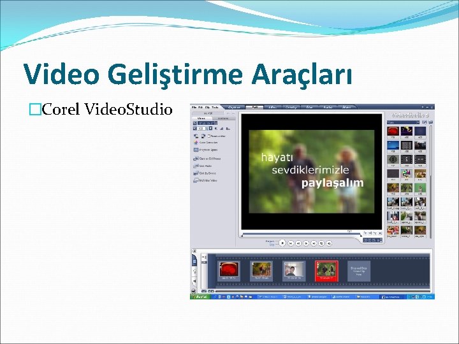Click the Drag and Drop Video Clip placeholder

pyautogui.click(x=358, y=271)
